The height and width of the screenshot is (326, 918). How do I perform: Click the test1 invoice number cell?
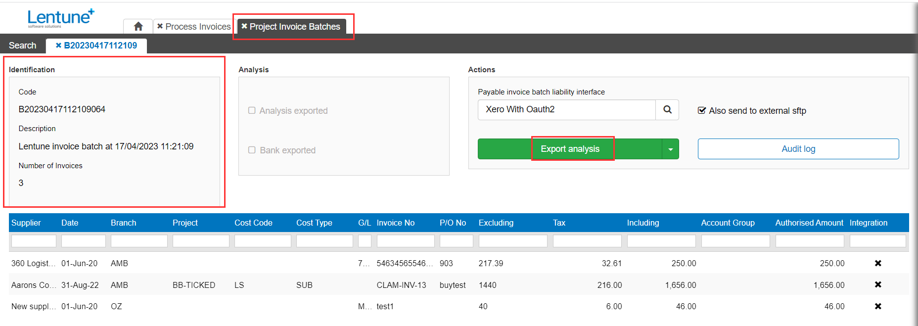point(385,306)
